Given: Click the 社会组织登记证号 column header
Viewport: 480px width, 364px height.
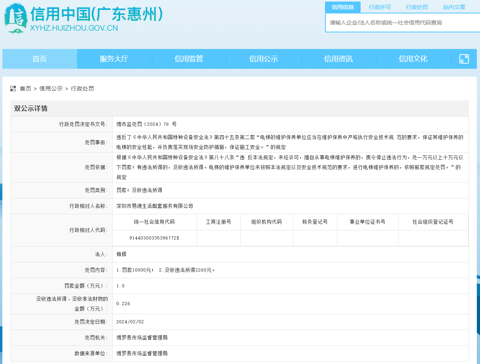Looking at the screenshot, I should pyautogui.click(x=433, y=222).
